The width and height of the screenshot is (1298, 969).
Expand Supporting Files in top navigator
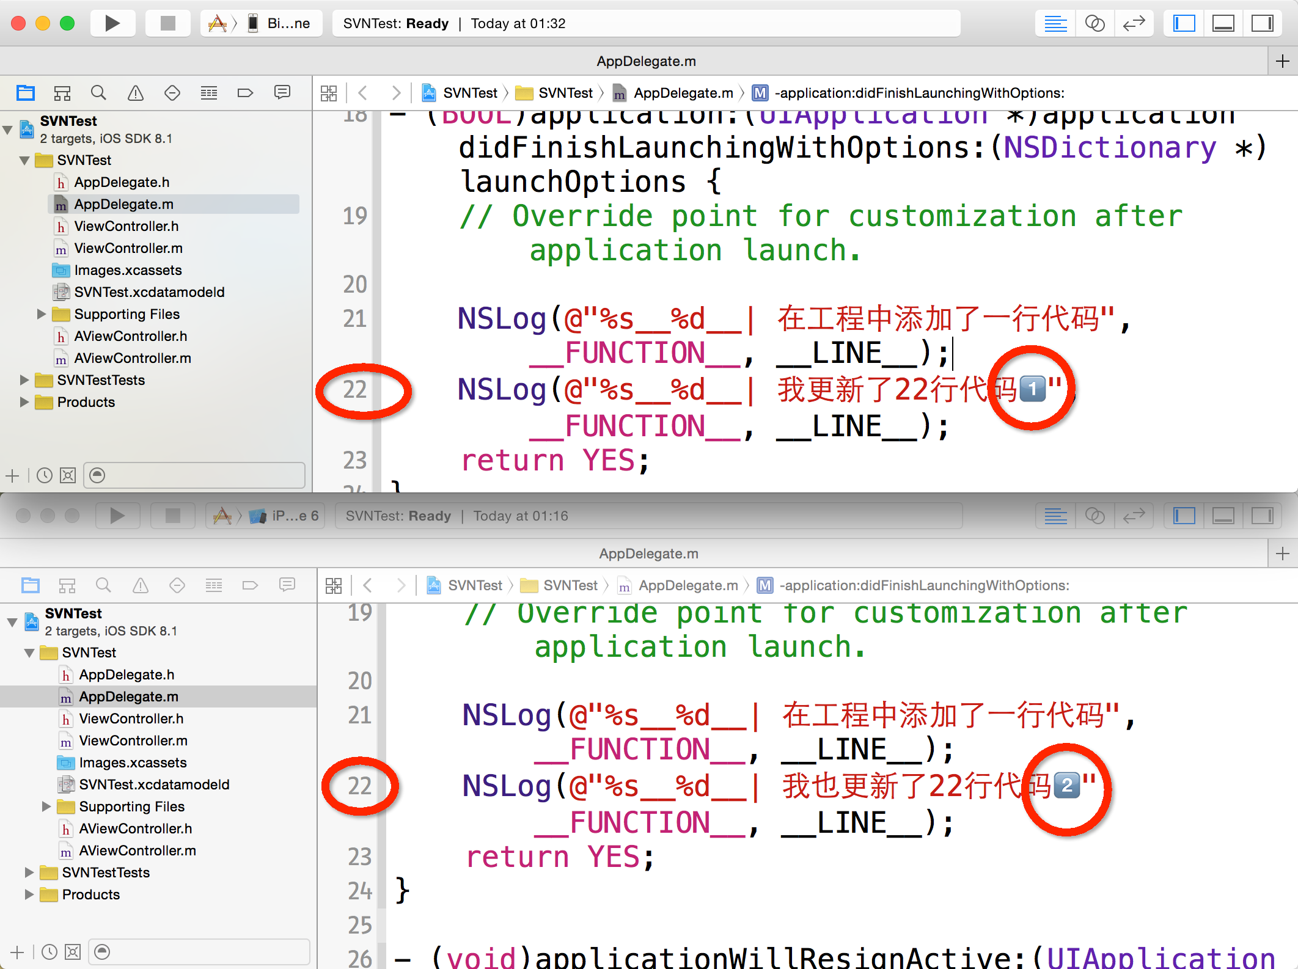42,314
